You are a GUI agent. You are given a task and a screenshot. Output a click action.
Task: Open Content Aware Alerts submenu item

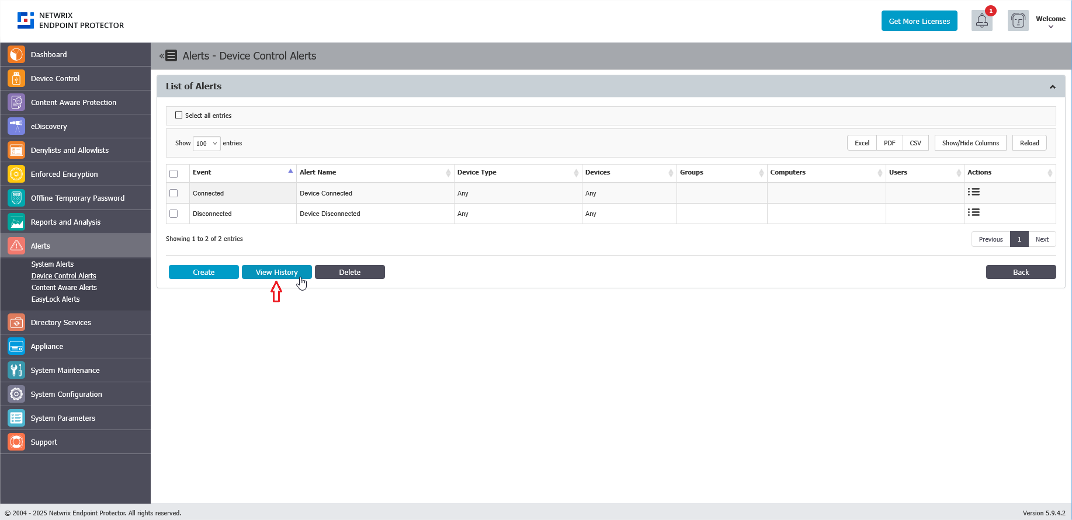(x=64, y=288)
